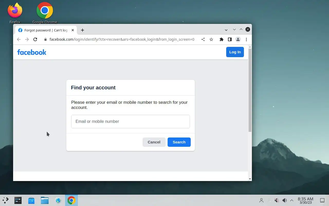Open a new tab with the plus button
329x206 pixels.
coord(83,30)
